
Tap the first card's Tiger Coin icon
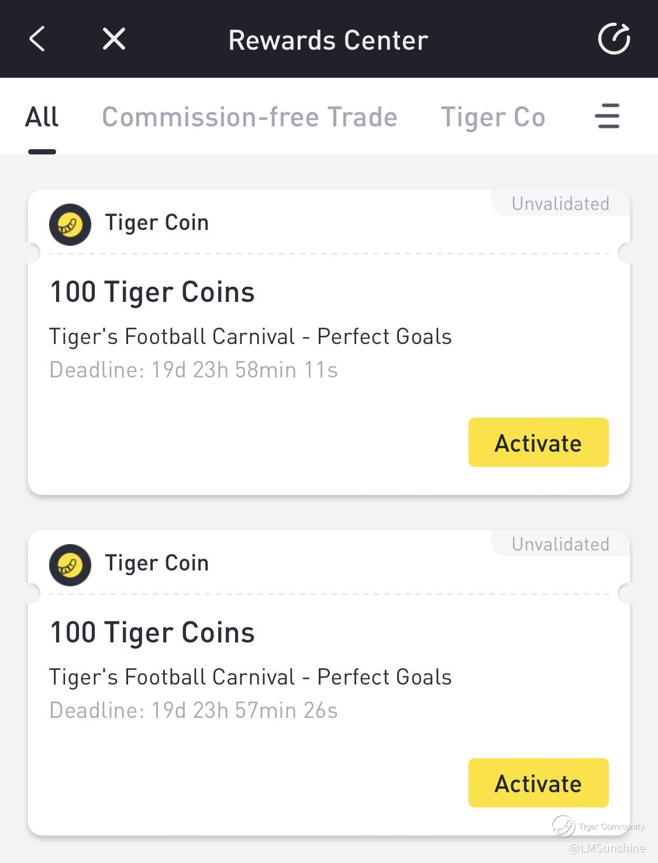click(70, 224)
